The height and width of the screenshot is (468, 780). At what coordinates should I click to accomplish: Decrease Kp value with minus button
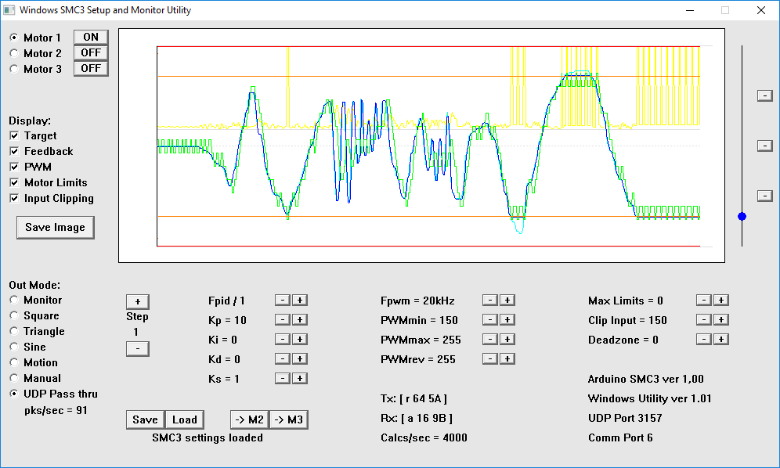[283, 320]
